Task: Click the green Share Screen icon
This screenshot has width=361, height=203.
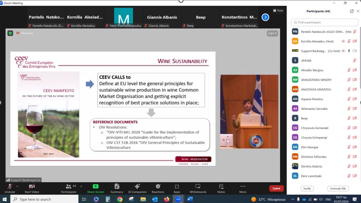Action: click(96, 186)
